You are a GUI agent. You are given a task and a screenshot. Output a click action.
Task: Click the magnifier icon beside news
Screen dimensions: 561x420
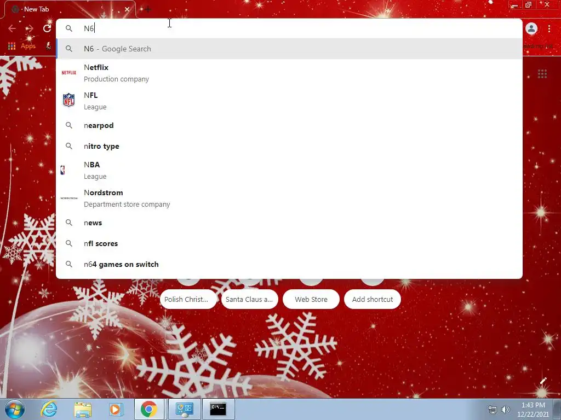(68, 223)
